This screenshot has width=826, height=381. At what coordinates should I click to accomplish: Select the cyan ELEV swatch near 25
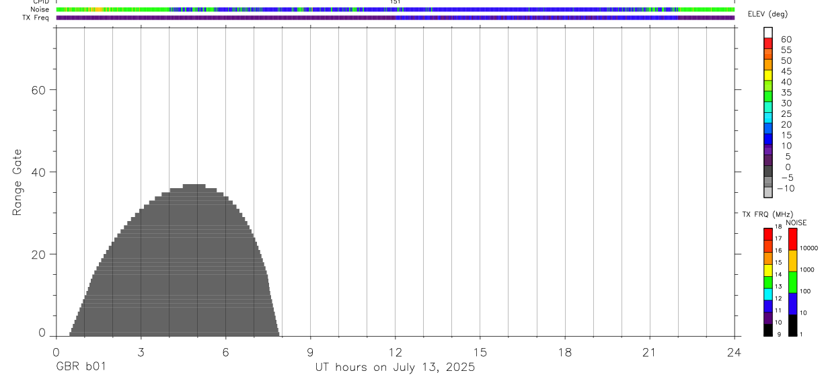tap(768, 118)
